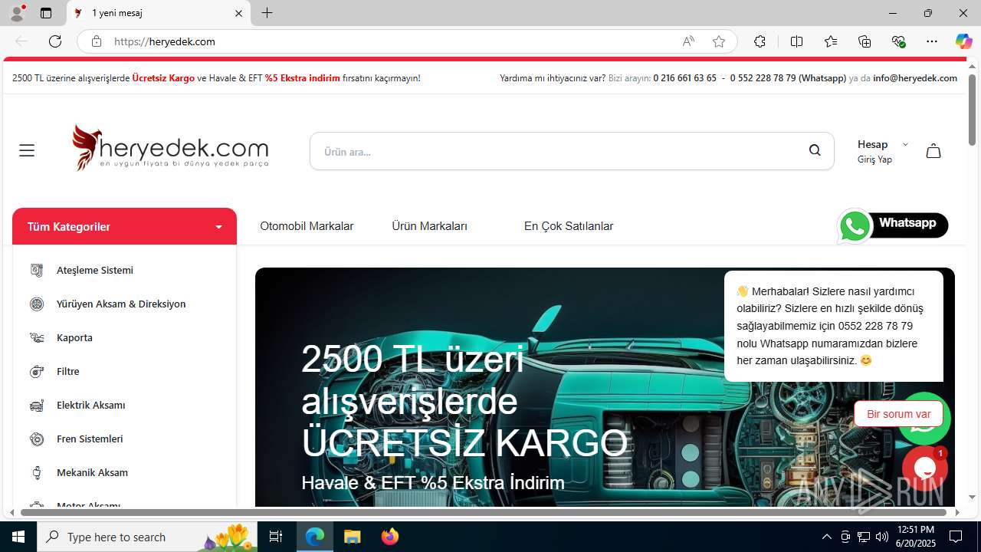Open Firefox from the taskbar
The image size is (981, 552).
tap(390, 537)
